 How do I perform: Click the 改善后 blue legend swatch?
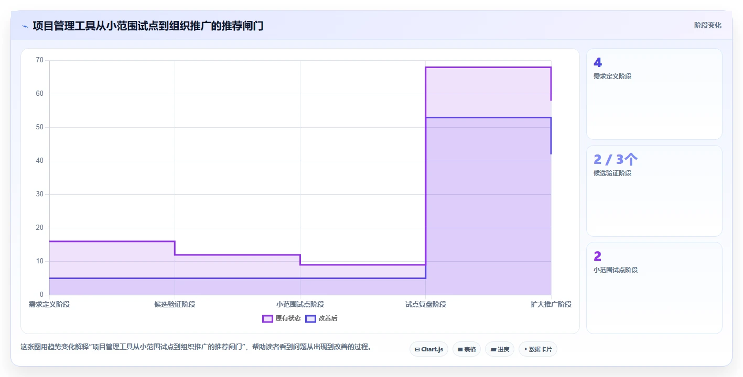(x=310, y=318)
